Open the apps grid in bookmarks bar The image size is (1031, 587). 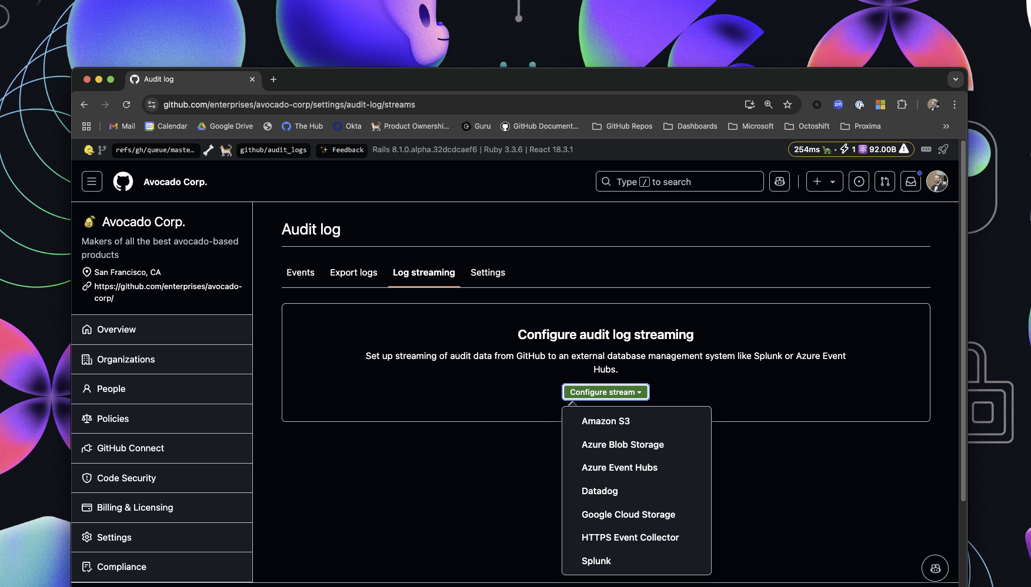point(86,126)
